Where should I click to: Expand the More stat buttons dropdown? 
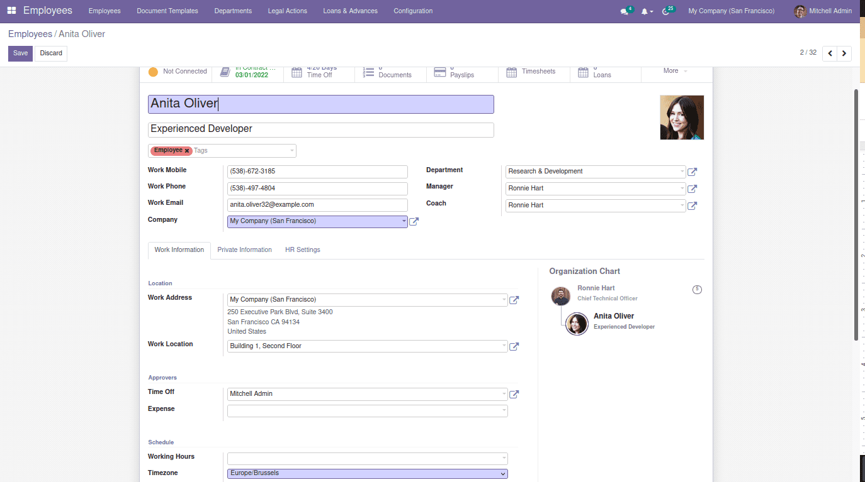point(676,71)
